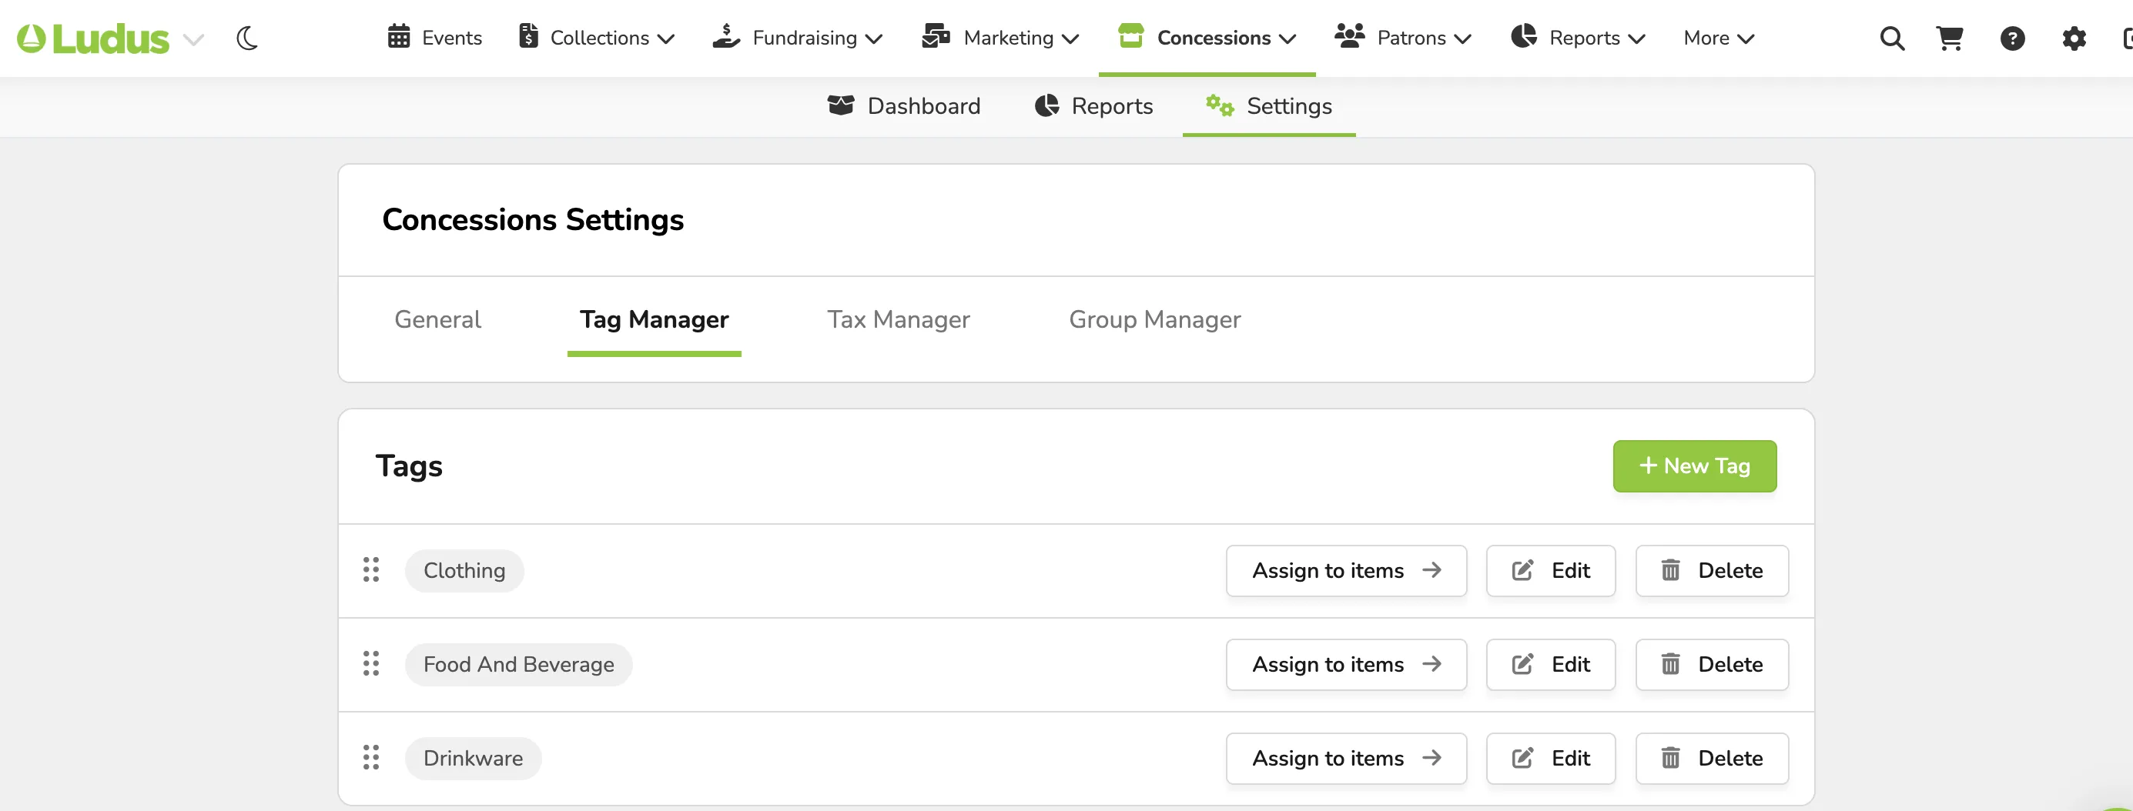The width and height of the screenshot is (2133, 811).
Task: Expand the top Reports dropdown menu
Action: 1579,38
